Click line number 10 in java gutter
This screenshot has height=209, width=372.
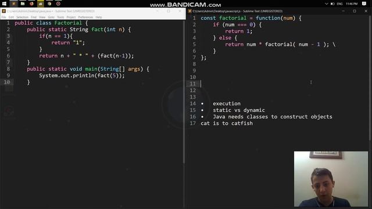[x=7, y=82]
